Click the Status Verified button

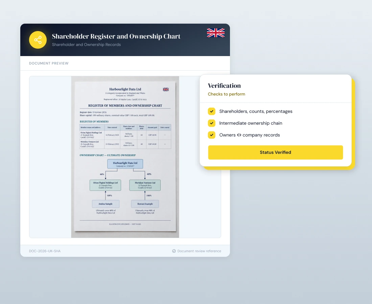coord(275,152)
